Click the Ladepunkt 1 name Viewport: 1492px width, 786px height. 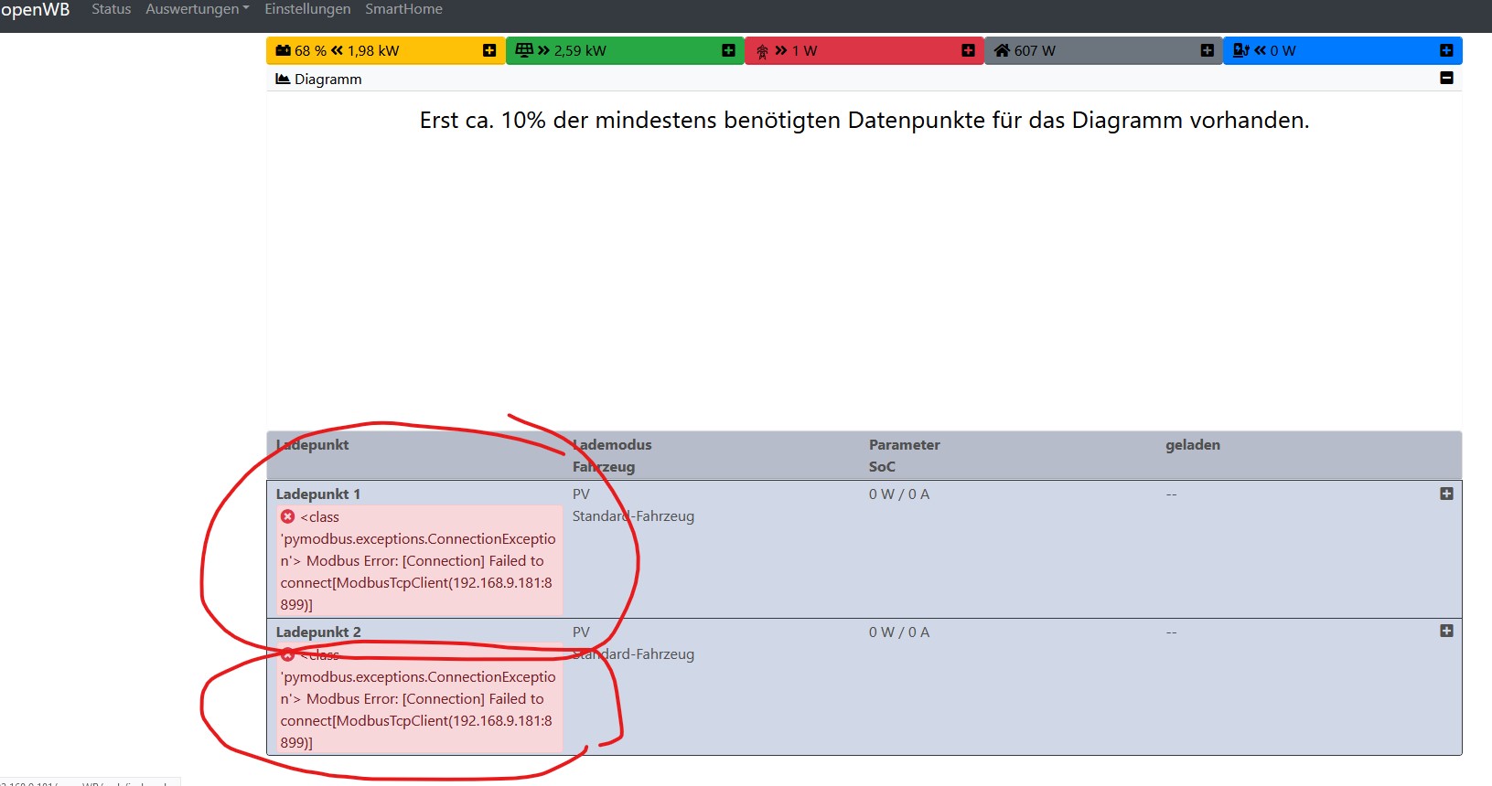click(318, 494)
